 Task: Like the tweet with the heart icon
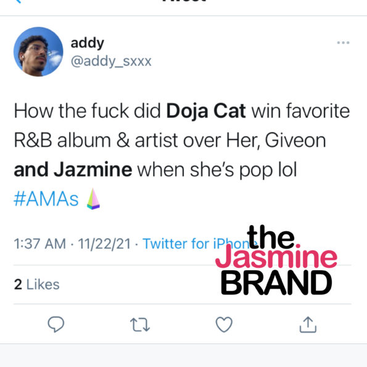[x=224, y=324]
